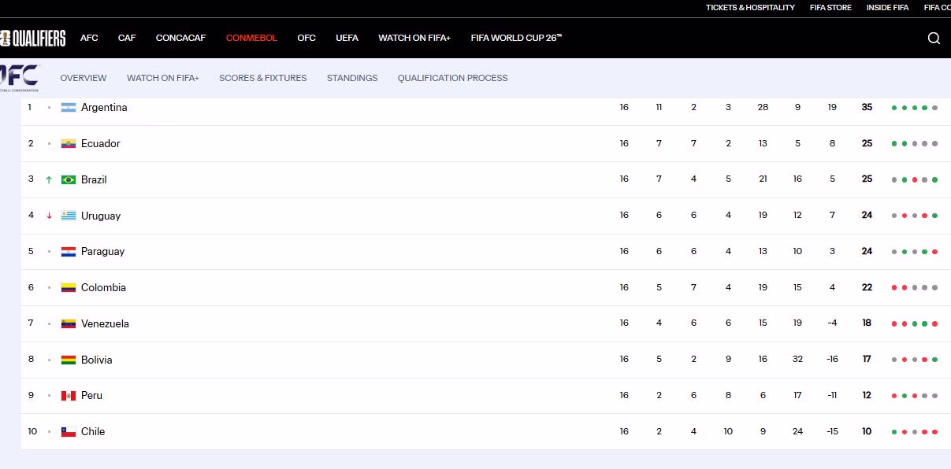This screenshot has width=951, height=469.
Task: Open Ecuador team name link
Action: pos(101,144)
